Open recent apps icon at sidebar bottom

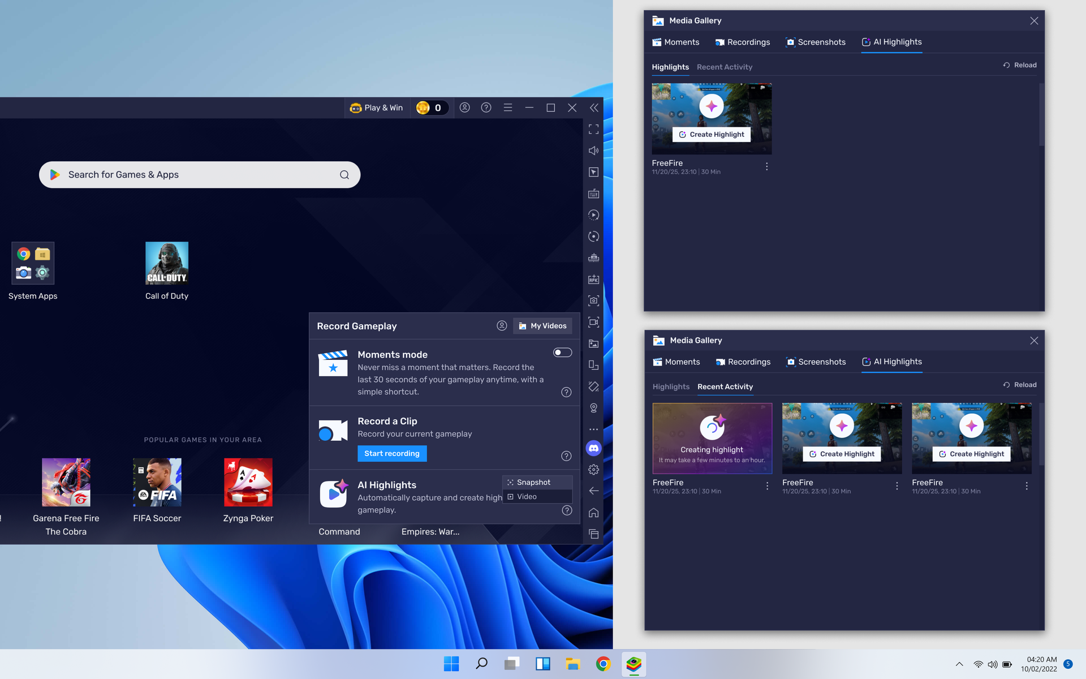point(593,534)
